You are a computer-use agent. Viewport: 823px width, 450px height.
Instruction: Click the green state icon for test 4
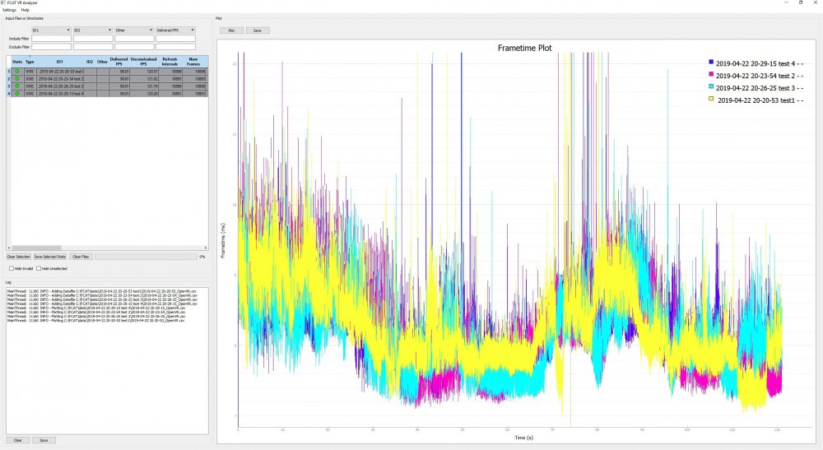coord(17,94)
